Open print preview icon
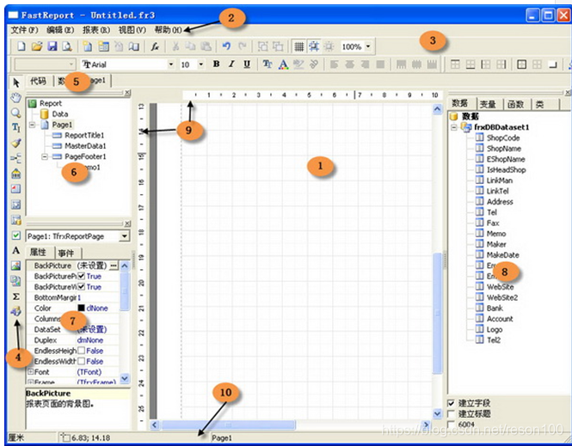This screenshot has height=446, width=572. 67,46
